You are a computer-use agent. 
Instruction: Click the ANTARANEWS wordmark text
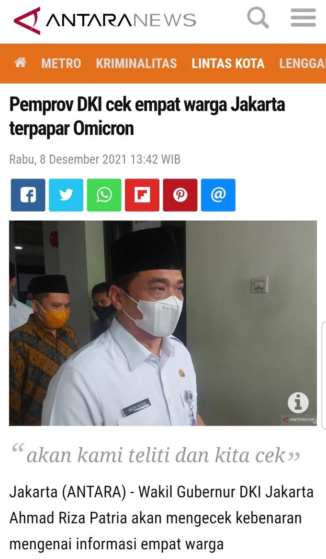121,20
